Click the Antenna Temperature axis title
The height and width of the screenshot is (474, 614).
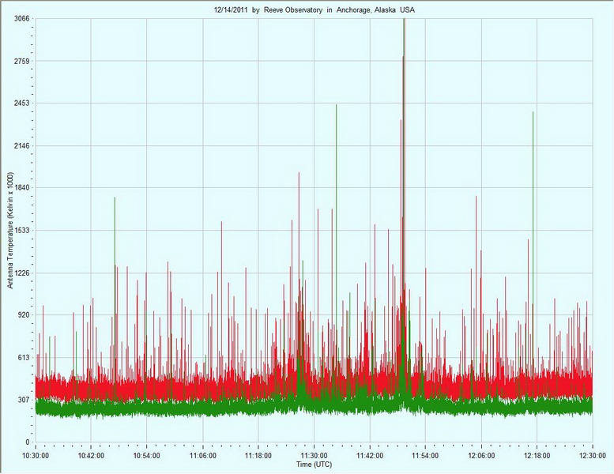tap(10, 231)
